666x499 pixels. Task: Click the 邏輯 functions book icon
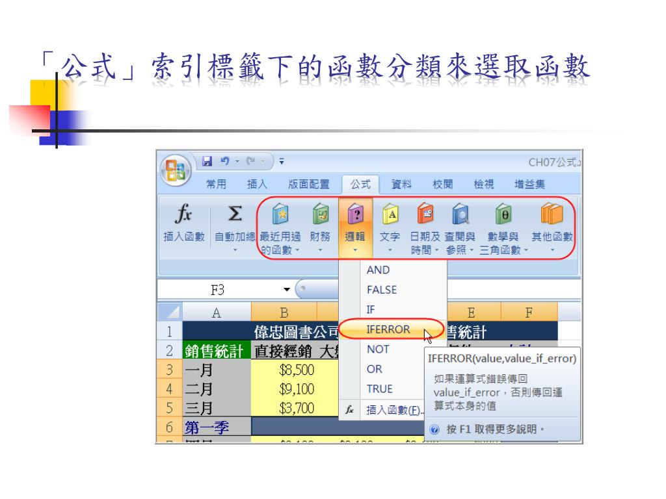click(x=356, y=213)
